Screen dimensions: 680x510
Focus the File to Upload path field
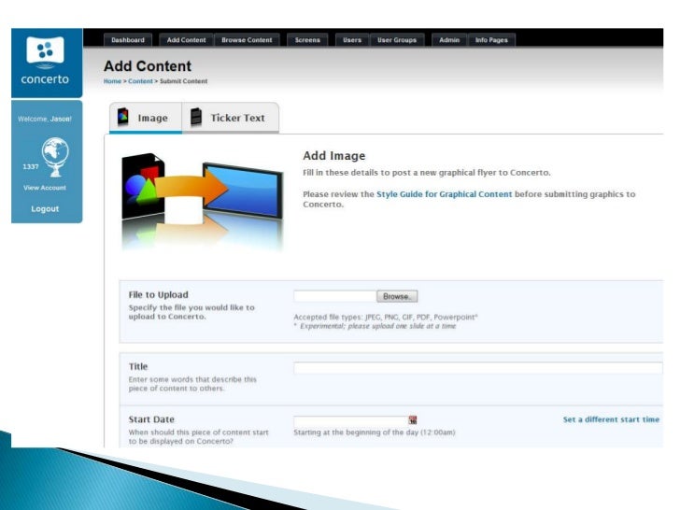334,296
